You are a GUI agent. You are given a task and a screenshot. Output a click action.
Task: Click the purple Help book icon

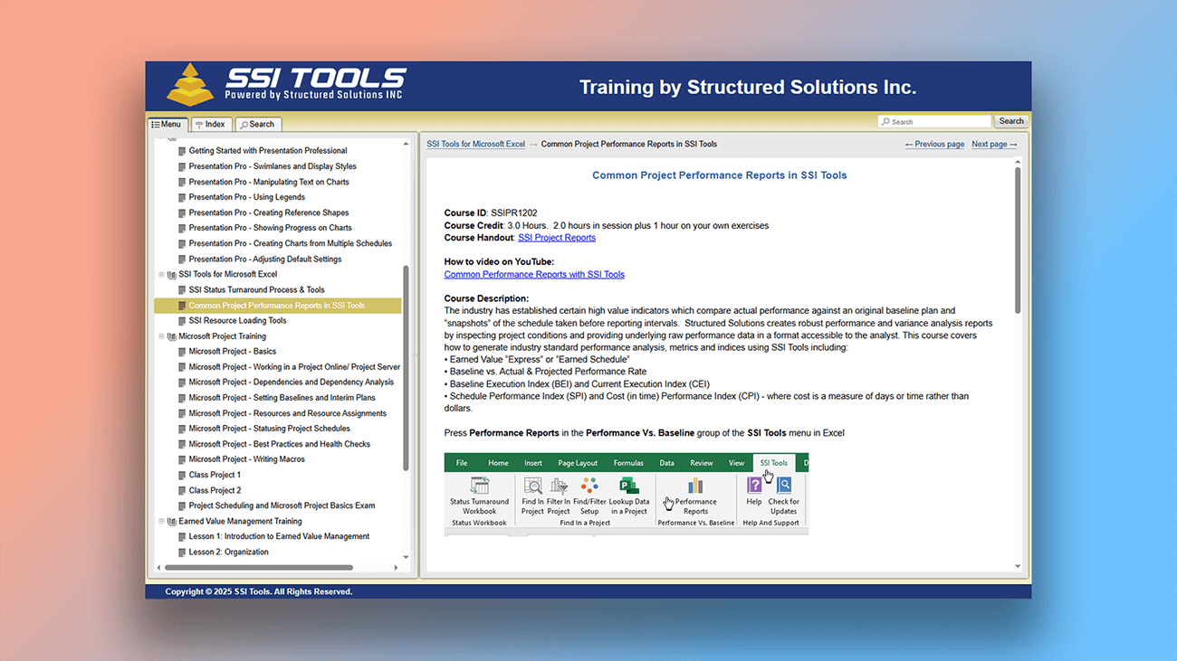[754, 486]
